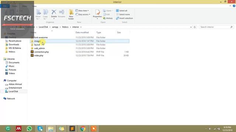Viewport: 236px width, 132px height.
Task: Click the Open button in ribbon
Action: (x=108, y=11)
